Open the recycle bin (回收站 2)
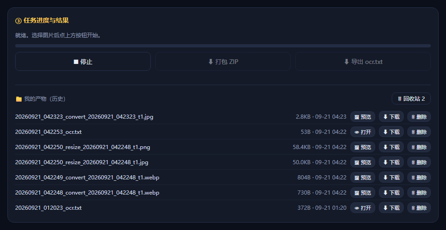This screenshot has width=446, height=230. (x=411, y=98)
